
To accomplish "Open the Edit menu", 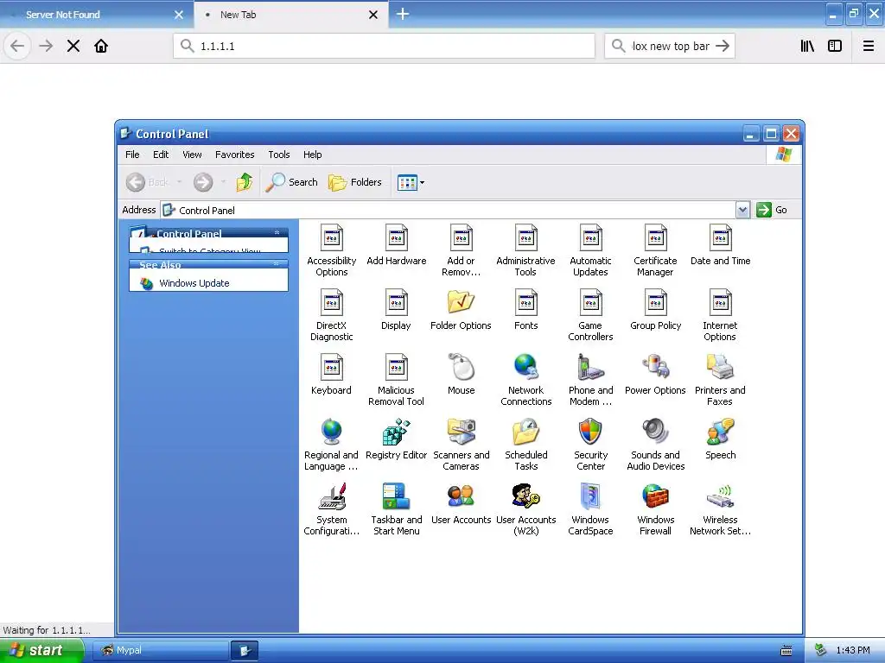I will point(161,155).
